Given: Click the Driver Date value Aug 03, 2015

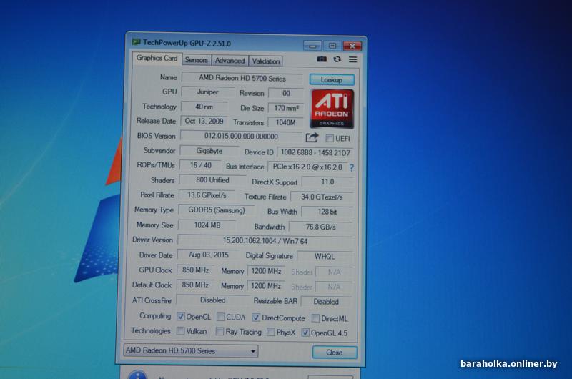Looking at the screenshot, I should [x=209, y=255].
